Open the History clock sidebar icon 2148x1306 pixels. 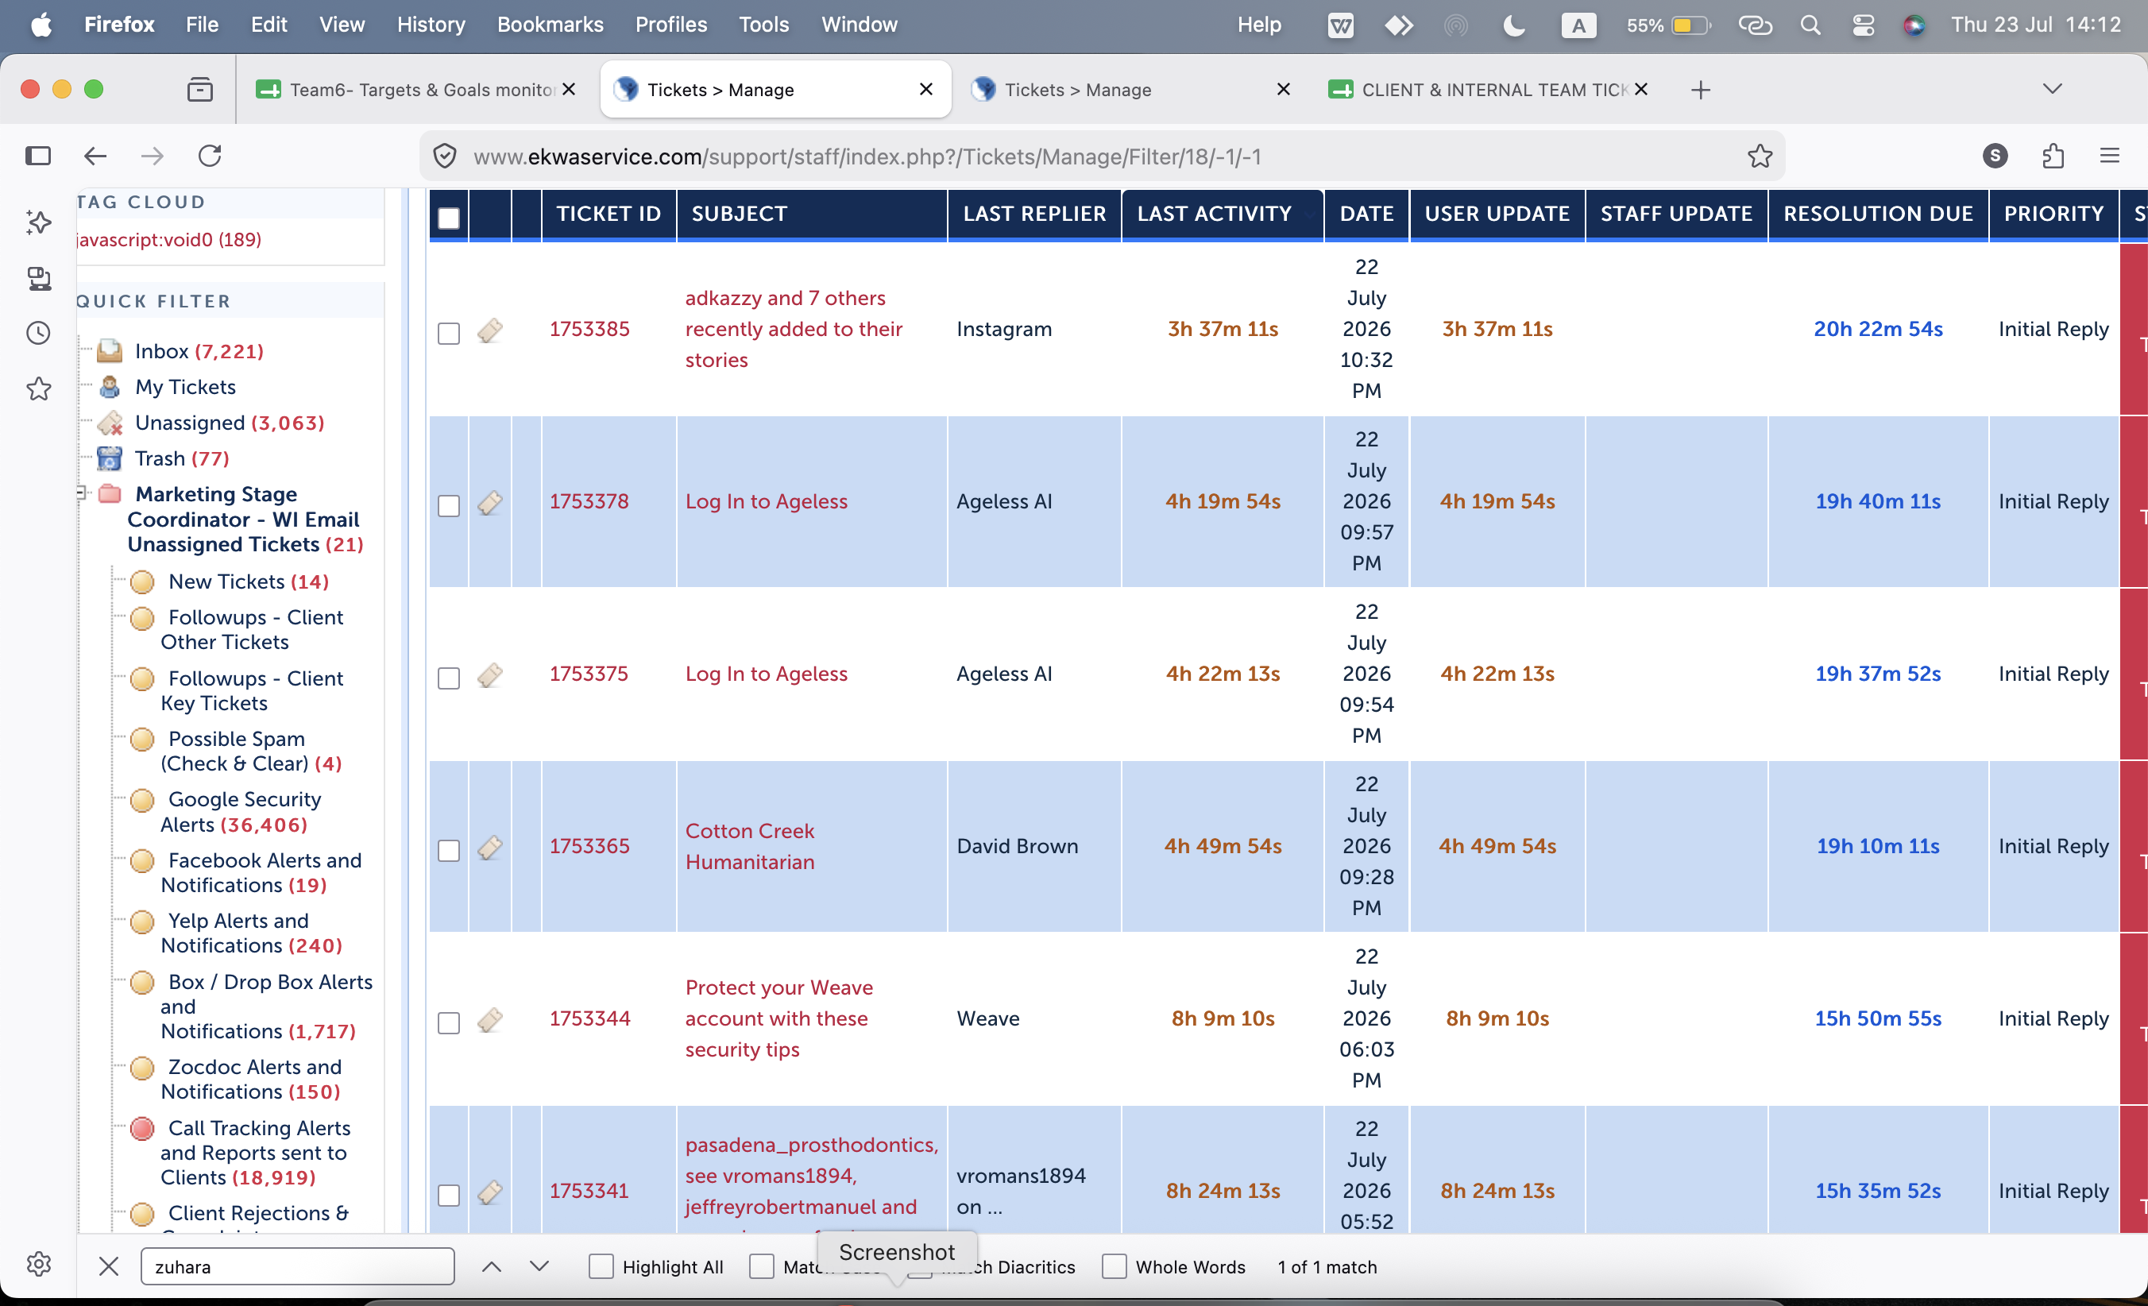pyautogui.click(x=38, y=333)
